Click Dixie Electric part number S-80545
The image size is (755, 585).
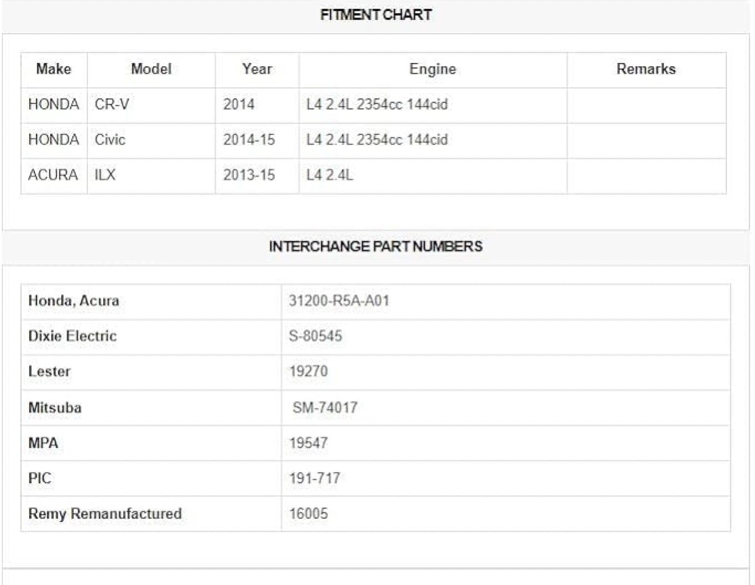[x=315, y=336]
